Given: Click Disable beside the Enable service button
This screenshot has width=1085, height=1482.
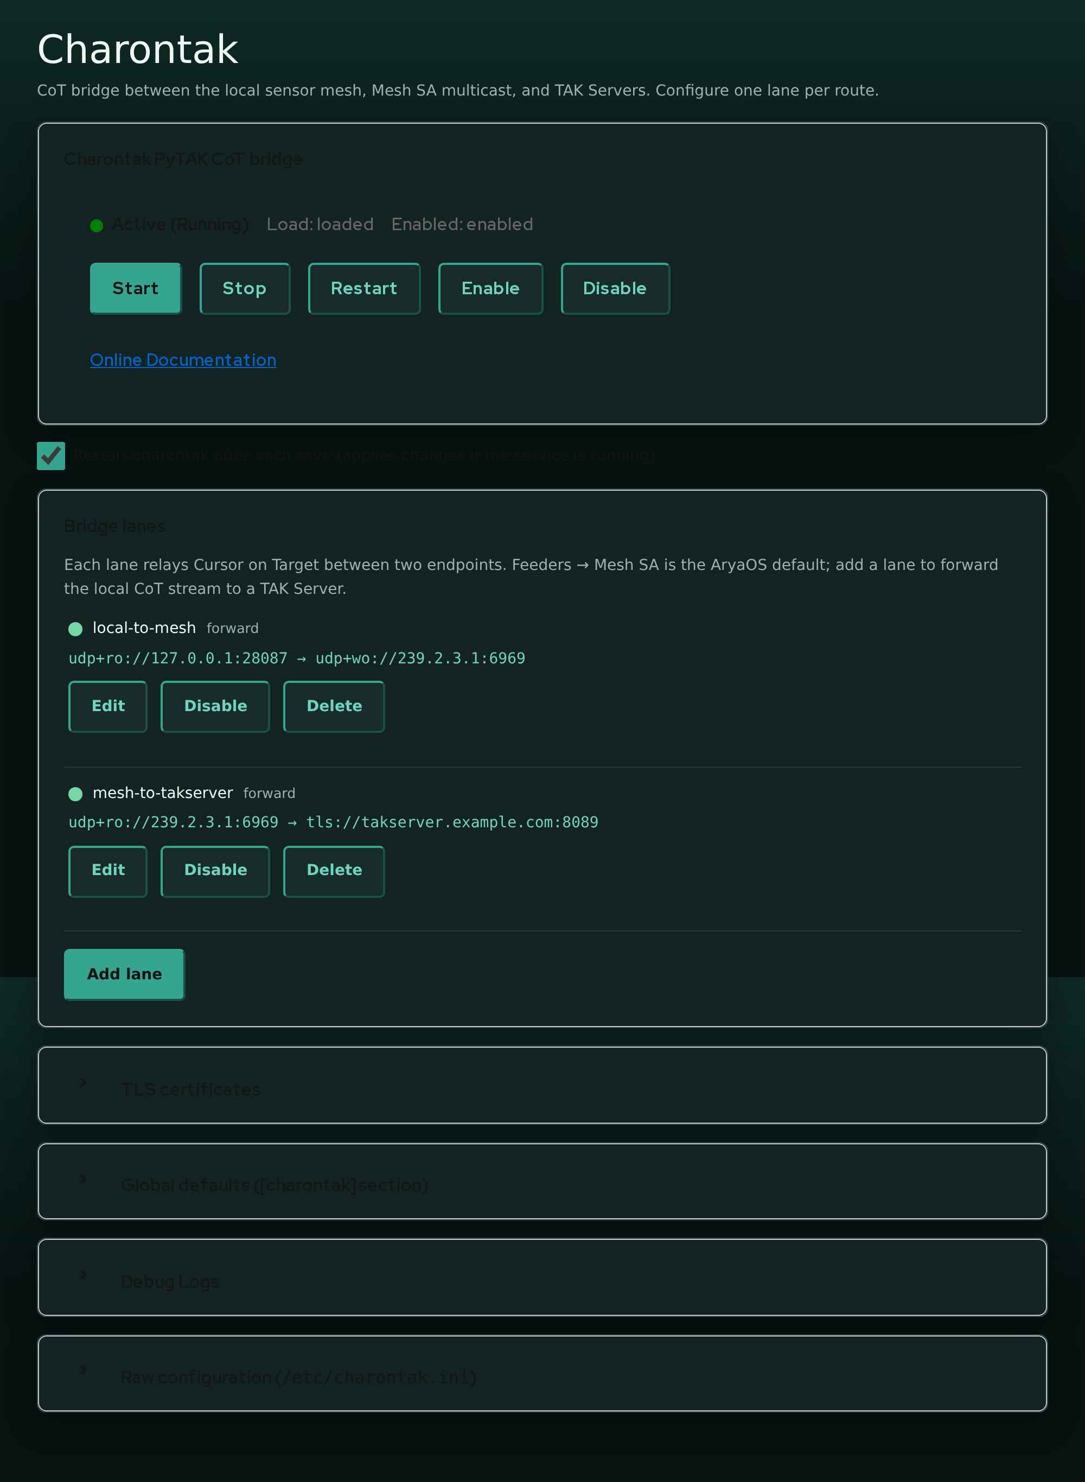Looking at the screenshot, I should (x=615, y=288).
